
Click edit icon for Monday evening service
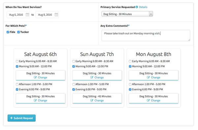(x=148, y=100)
